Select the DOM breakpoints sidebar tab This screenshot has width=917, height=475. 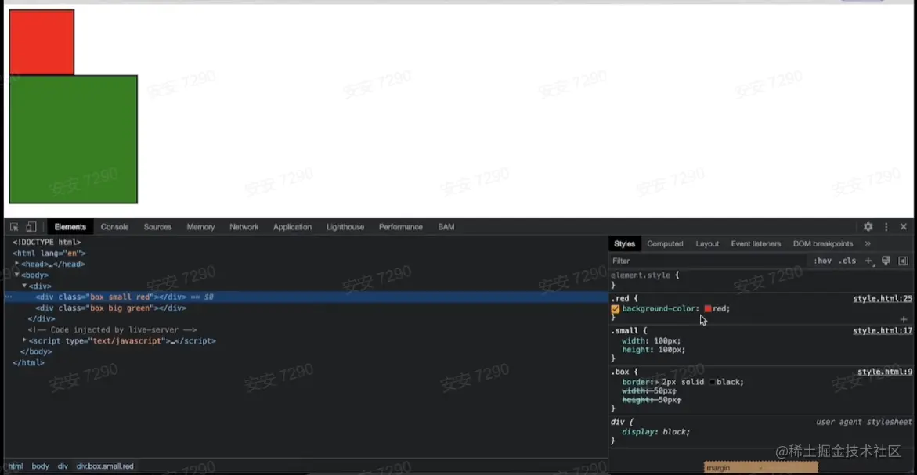point(823,243)
